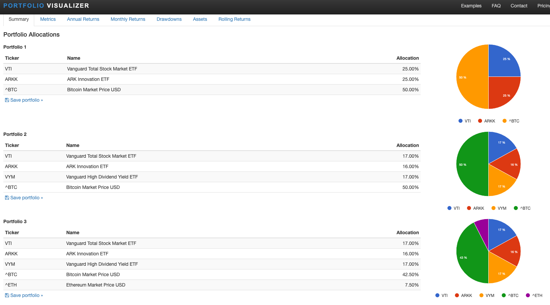Screen dimensions: 550x305
Task: Open the Annual Returns tab
Action: pos(83,19)
